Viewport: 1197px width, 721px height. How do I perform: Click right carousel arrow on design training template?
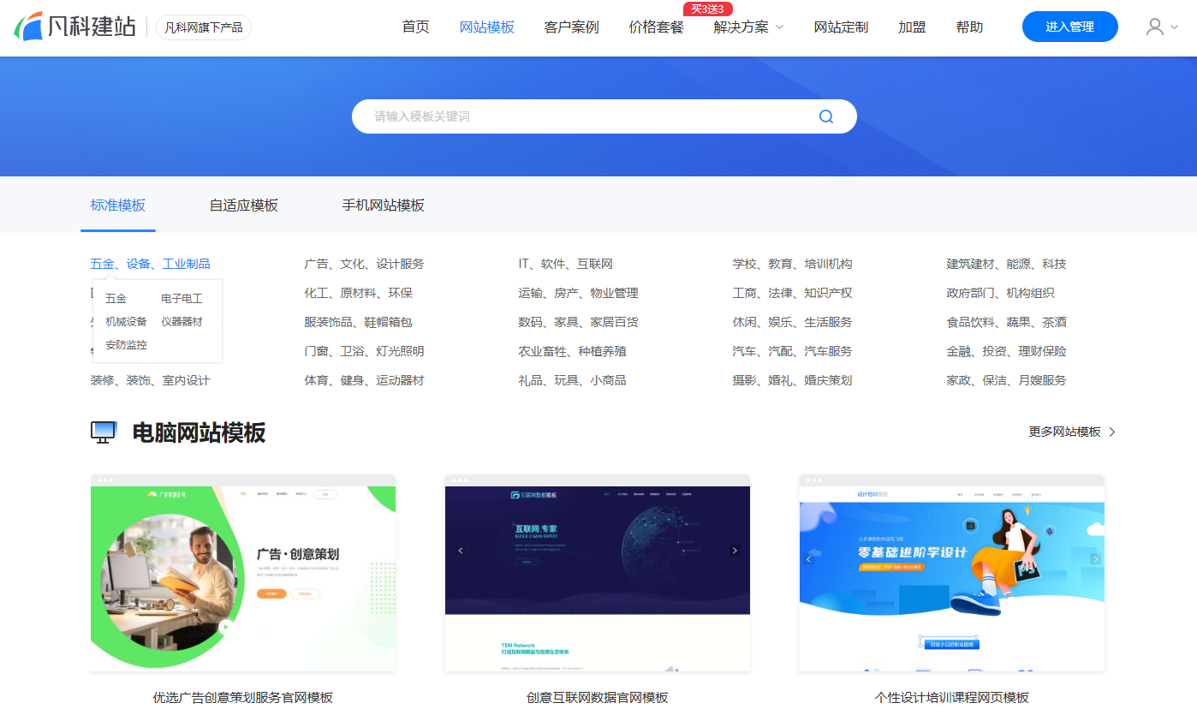1095,559
